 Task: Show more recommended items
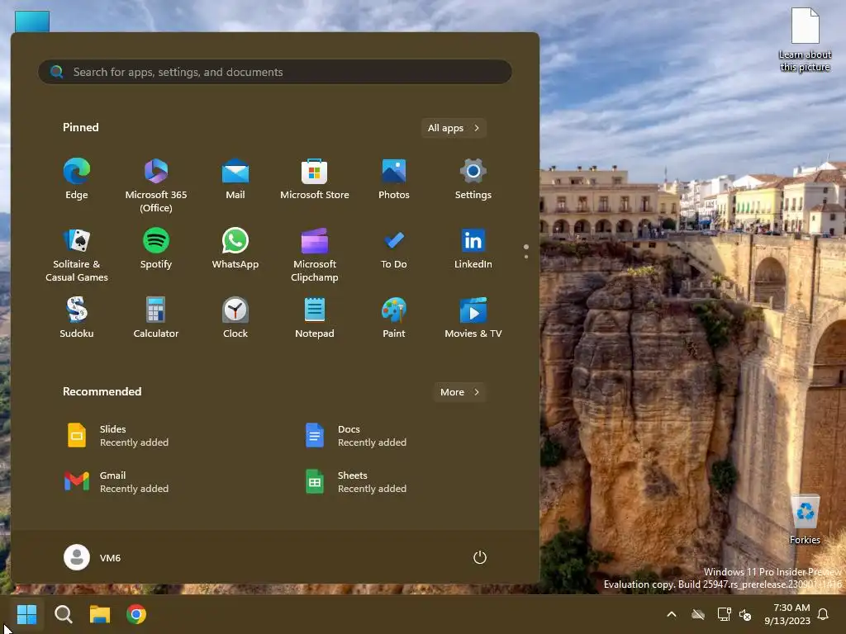(459, 392)
